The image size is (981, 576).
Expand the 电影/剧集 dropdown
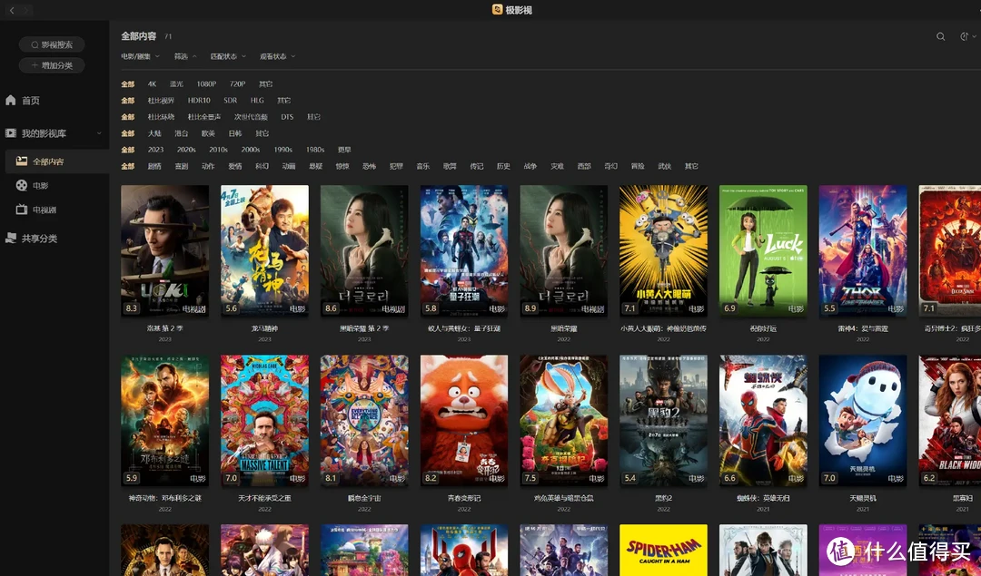click(140, 56)
